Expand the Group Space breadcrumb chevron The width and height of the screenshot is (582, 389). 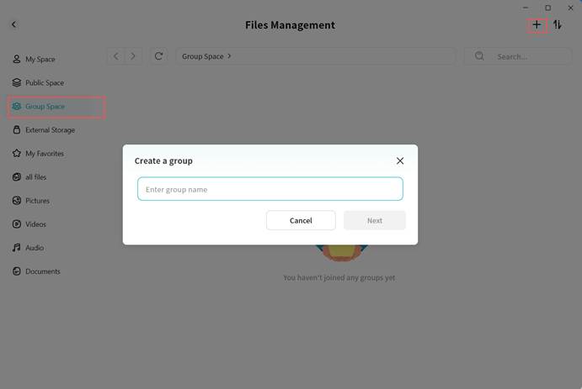229,56
